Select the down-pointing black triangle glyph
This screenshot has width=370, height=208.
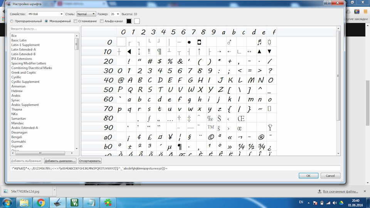point(269,52)
